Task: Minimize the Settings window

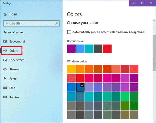Action: coord(133,3)
